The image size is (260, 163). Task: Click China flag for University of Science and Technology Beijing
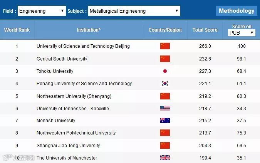165,46
